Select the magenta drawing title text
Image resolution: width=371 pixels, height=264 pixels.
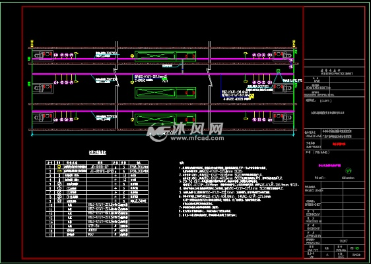(329, 166)
